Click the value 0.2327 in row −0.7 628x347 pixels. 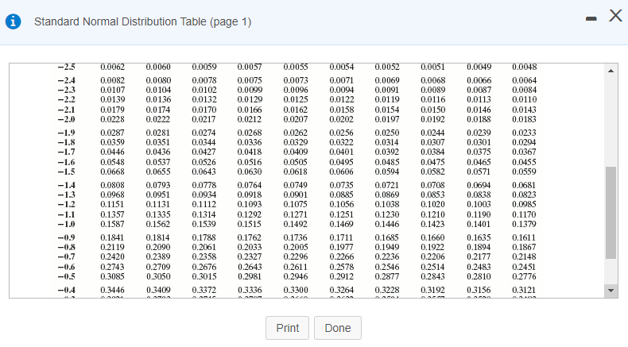tap(250, 257)
